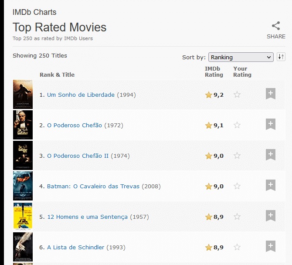Click the 'Top Rated Movies' heading

pos(59,27)
